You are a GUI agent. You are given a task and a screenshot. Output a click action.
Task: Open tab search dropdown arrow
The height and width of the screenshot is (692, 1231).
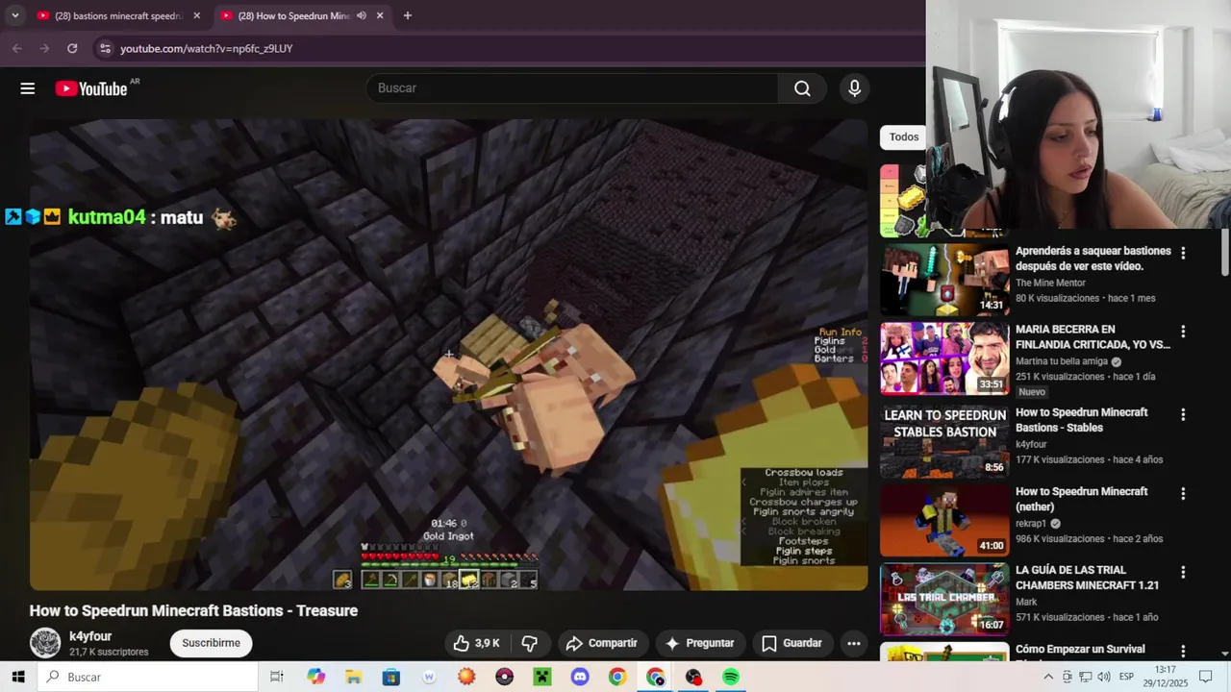click(x=14, y=15)
